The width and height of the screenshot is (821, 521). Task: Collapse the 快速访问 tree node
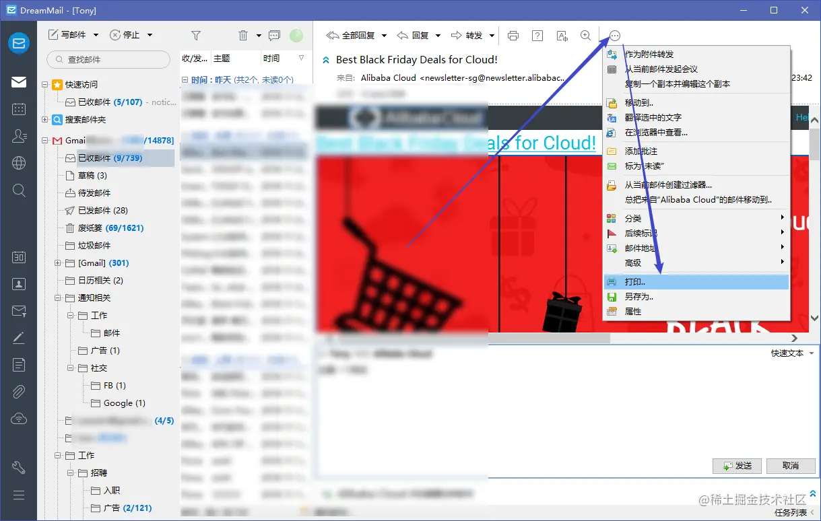click(45, 85)
